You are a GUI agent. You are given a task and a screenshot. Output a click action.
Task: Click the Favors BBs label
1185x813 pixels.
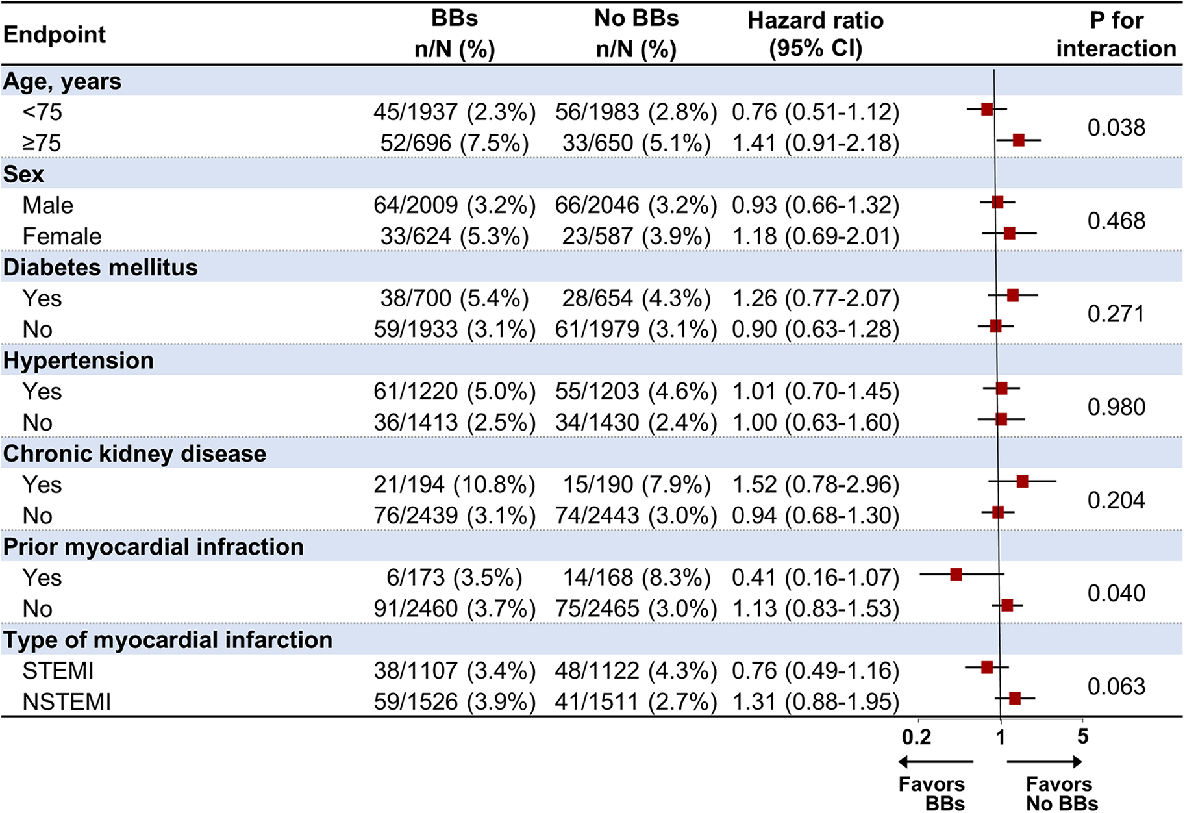(932, 794)
